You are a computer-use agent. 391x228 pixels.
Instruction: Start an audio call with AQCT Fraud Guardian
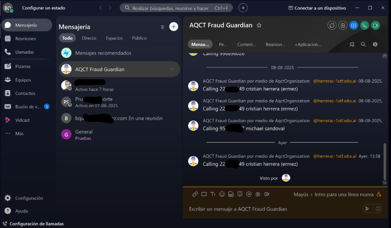point(364,25)
